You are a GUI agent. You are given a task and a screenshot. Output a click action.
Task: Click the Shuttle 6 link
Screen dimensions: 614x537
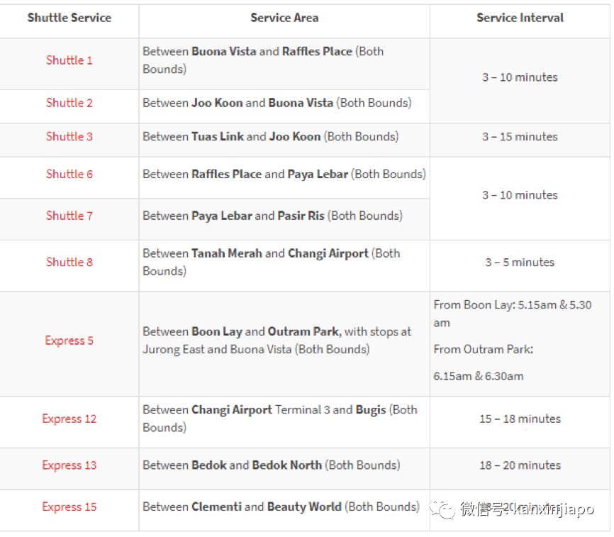pyautogui.click(x=69, y=174)
